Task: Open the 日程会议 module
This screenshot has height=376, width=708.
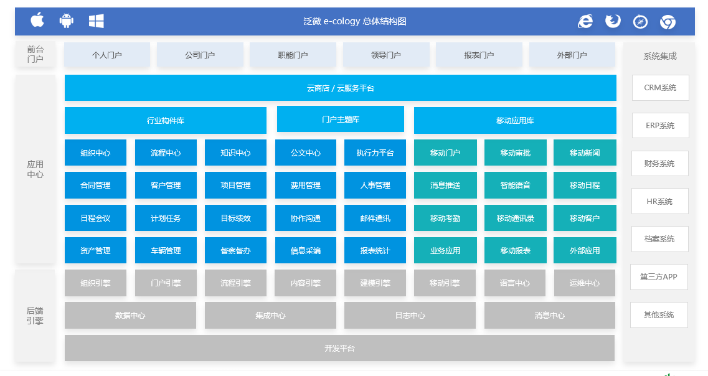Action: [95, 218]
